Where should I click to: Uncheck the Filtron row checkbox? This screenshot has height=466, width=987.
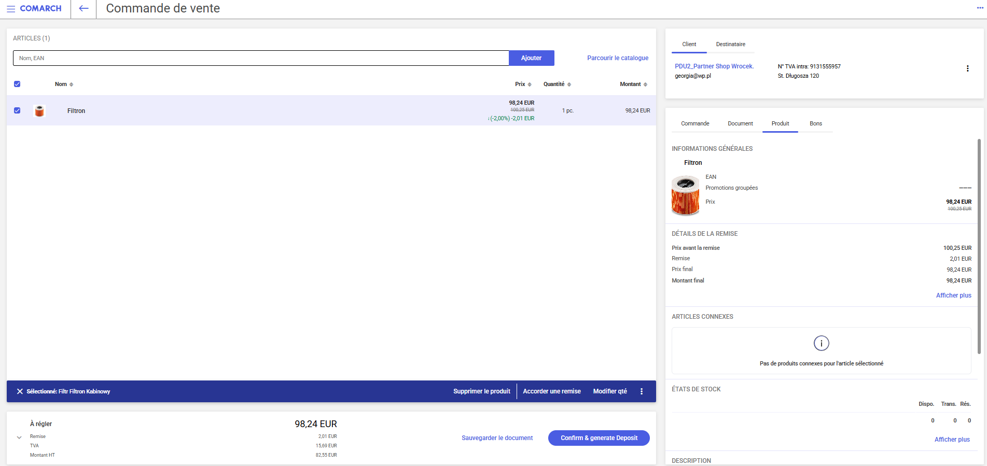17,110
